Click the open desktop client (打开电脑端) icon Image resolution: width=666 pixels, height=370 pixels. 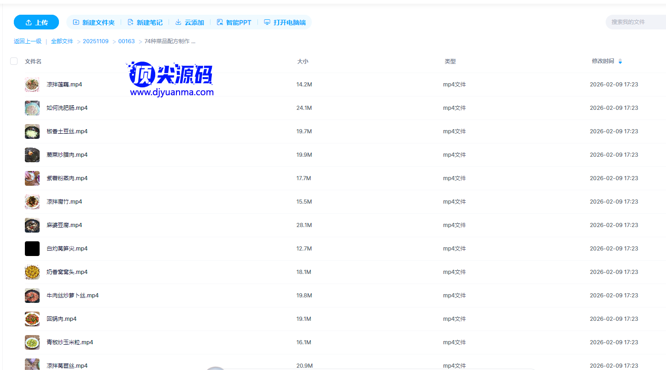tap(267, 22)
